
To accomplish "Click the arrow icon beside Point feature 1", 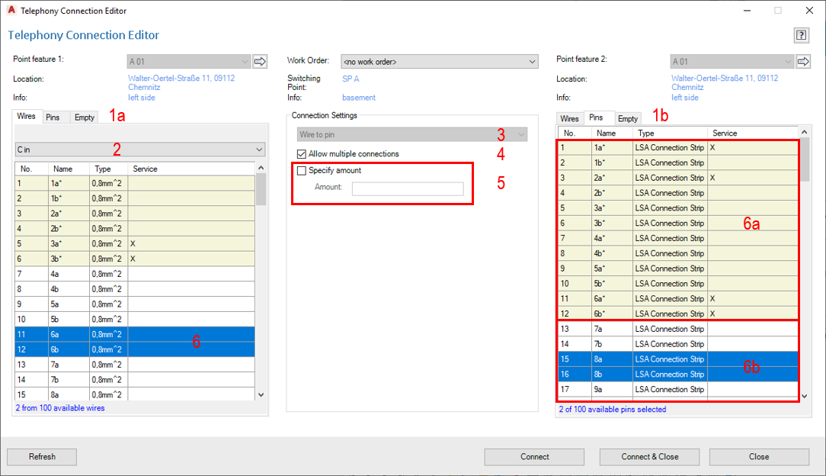I will (x=260, y=61).
